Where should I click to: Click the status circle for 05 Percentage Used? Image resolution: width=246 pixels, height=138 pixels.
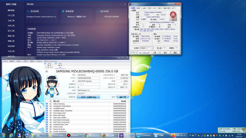[47, 113]
